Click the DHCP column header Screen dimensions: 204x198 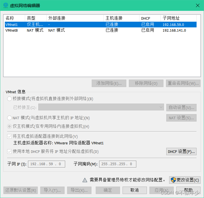click(x=150, y=18)
